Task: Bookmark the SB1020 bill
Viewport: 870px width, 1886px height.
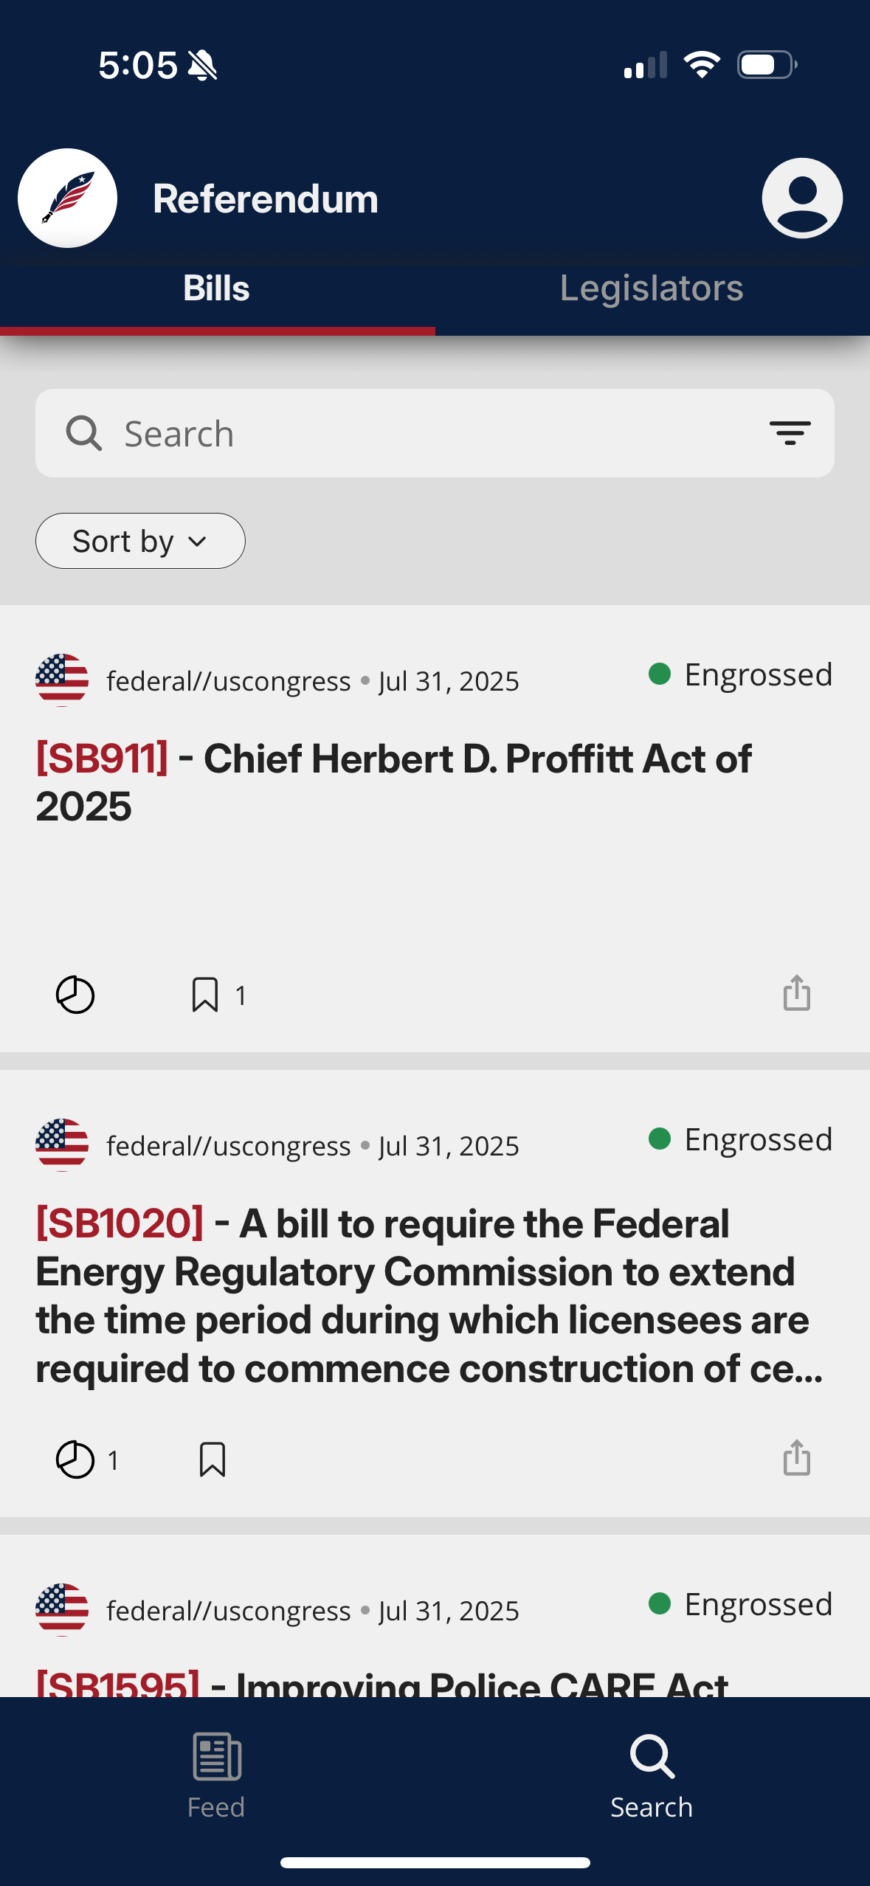Action: 213,1460
